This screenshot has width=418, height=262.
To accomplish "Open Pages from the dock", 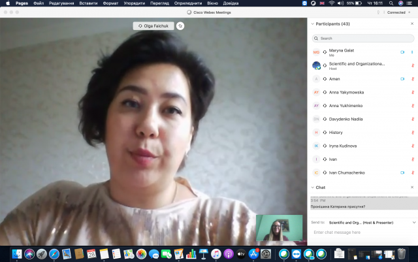I will pyautogui.click(x=178, y=254).
